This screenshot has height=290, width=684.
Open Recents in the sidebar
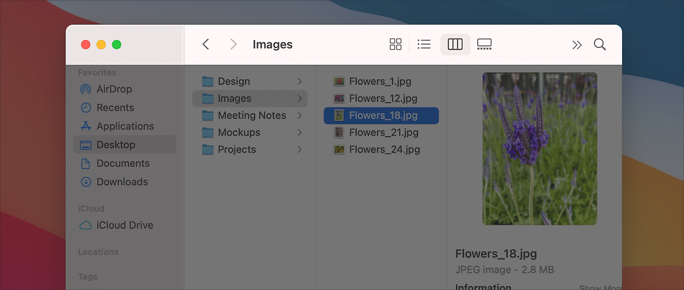point(124,108)
